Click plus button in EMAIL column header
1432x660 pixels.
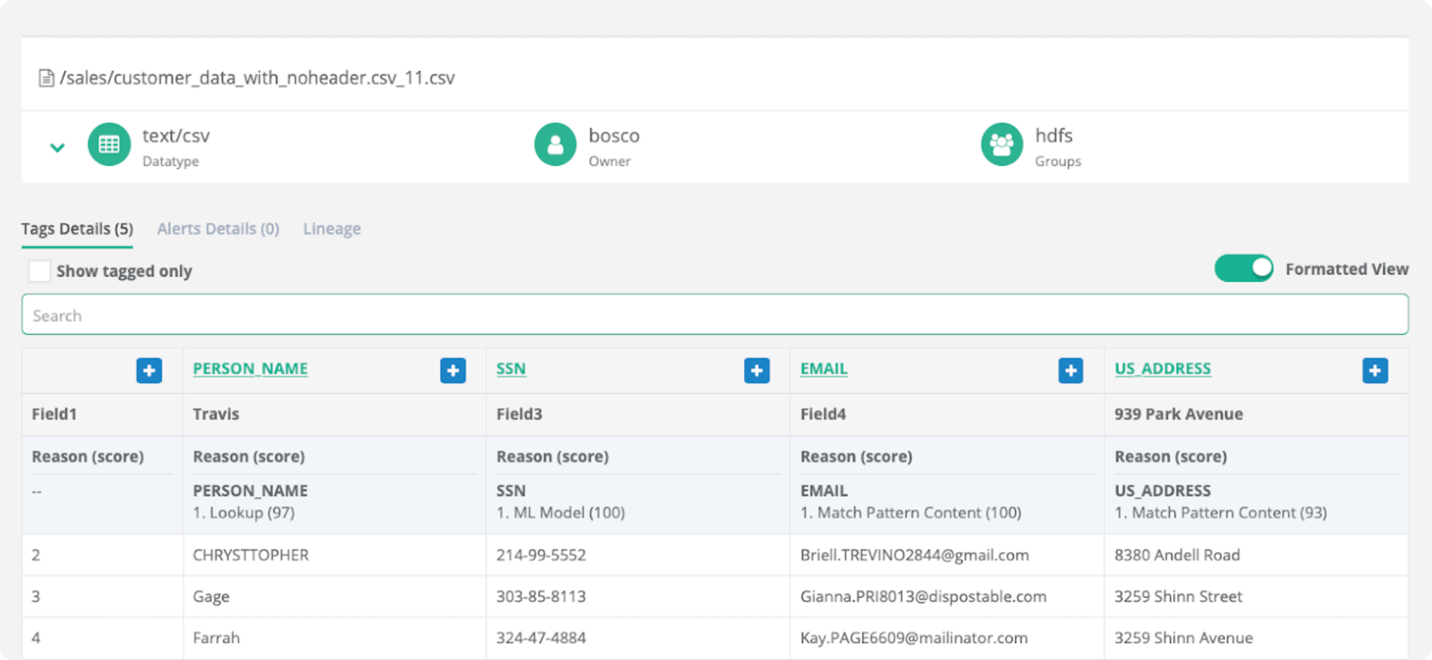tap(1070, 371)
